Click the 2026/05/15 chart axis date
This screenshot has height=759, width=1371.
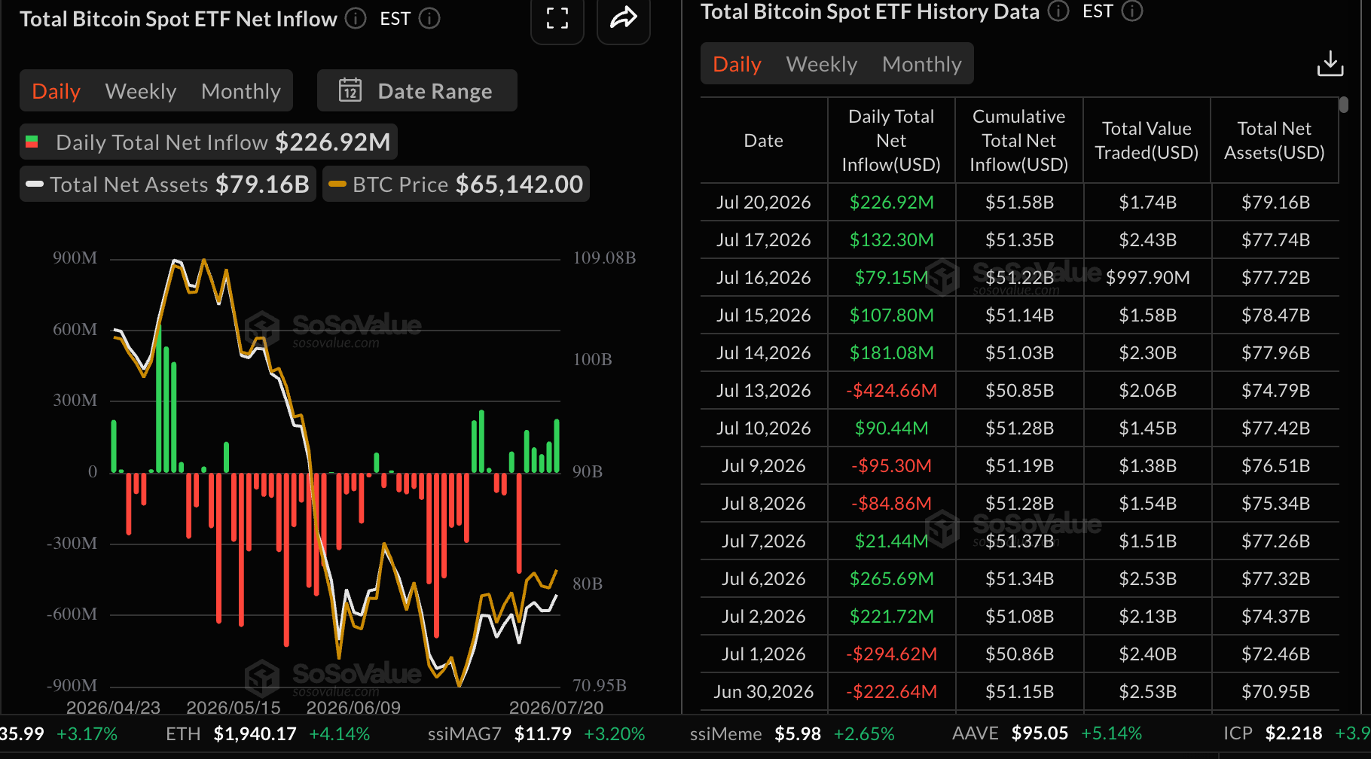click(x=234, y=708)
